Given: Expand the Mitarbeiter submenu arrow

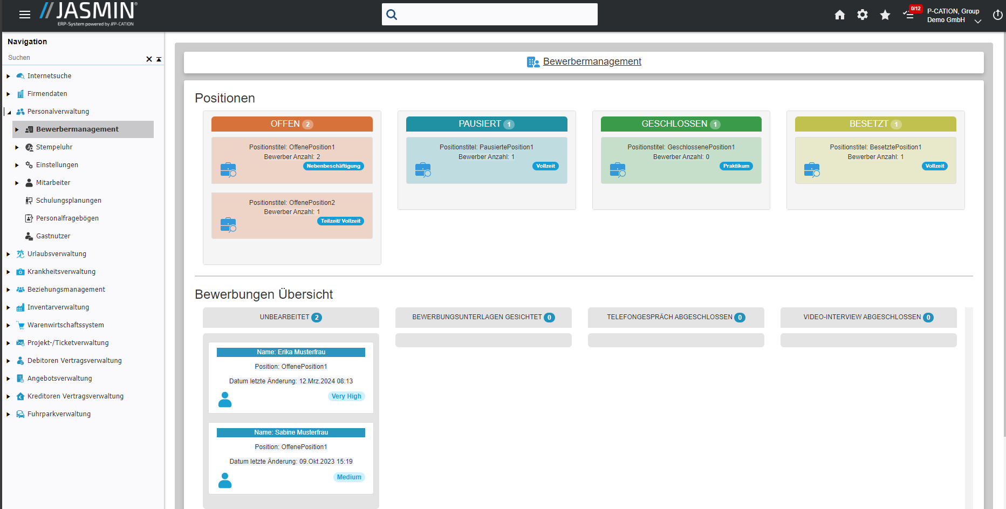Looking at the screenshot, I should (17, 183).
